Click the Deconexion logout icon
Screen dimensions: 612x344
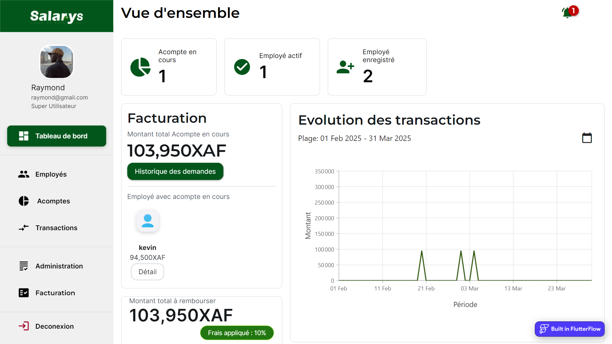tap(24, 326)
